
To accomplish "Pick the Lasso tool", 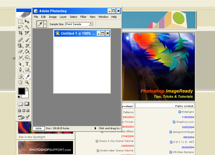I will [x=20, y=27].
